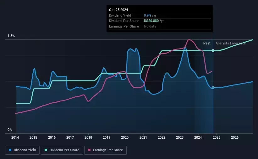
Task: Select the 2023 tick on the time axis
Action: [x=180, y=137]
